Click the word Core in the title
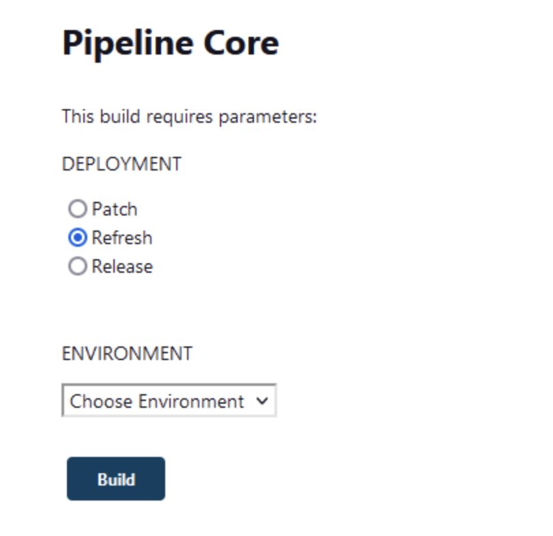Viewport: 553px width, 536px height. 242,44
